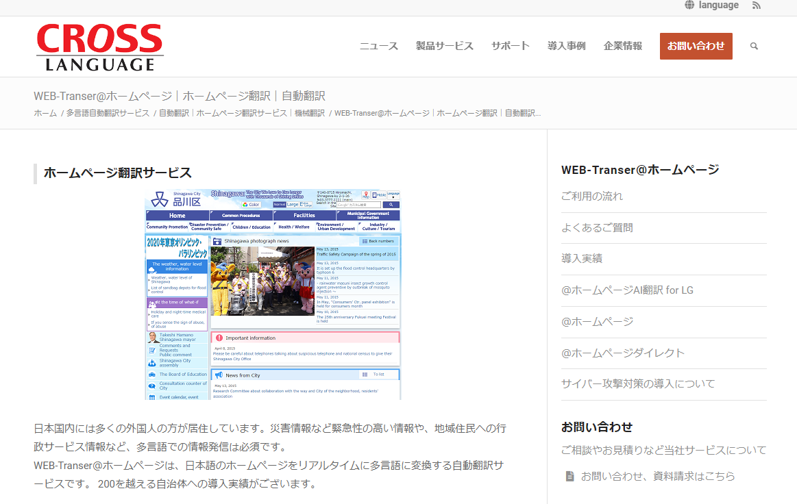The height and width of the screenshot is (504, 797).
Task: Click the Map pin icon in Shinagawa header
Action: point(366,194)
